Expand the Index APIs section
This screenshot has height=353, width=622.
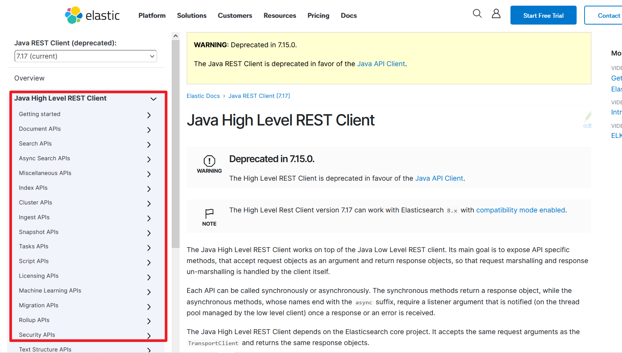pyautogui.click(x=149, y=189)
